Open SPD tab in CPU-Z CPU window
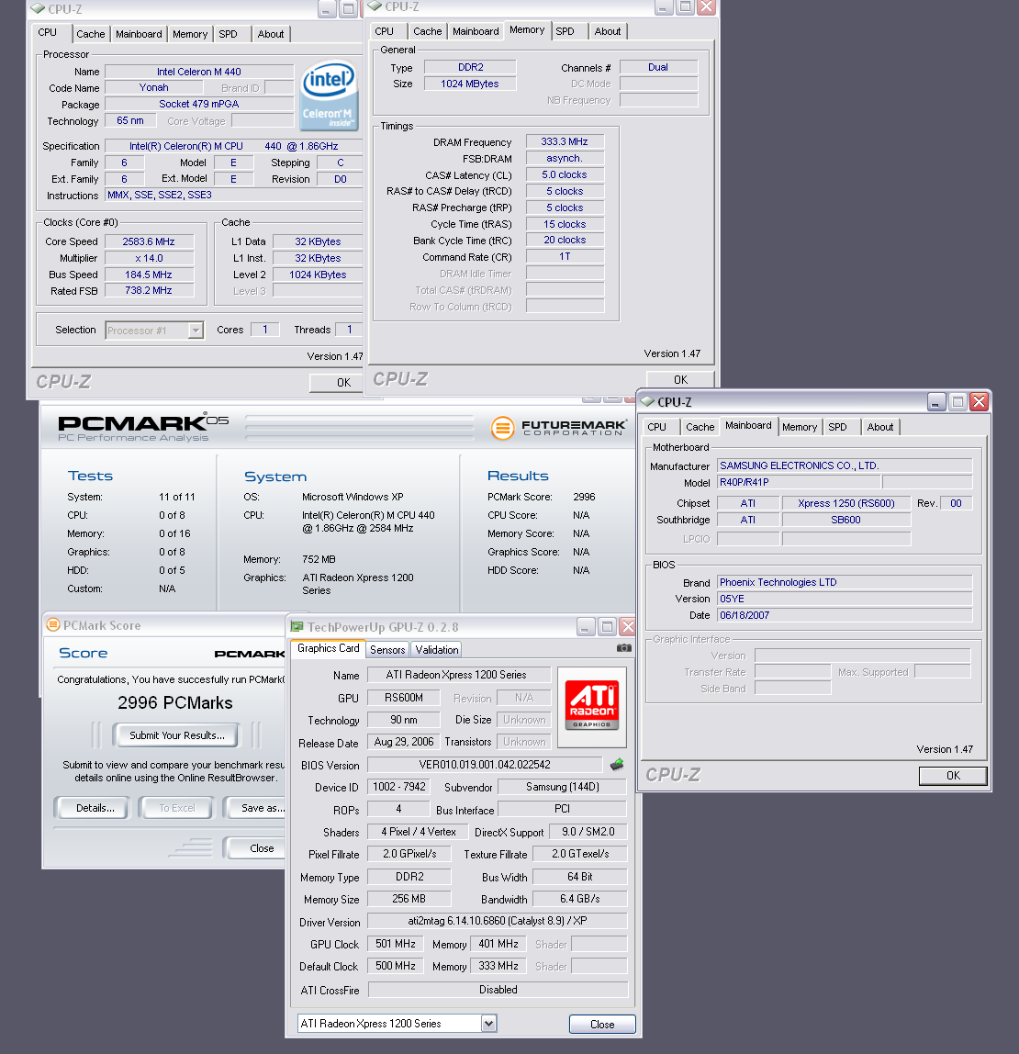1019x1054 pixels. 228,34
